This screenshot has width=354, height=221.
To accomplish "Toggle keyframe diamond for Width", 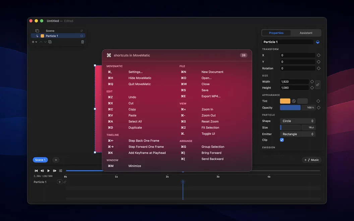I will click(312, 82).
